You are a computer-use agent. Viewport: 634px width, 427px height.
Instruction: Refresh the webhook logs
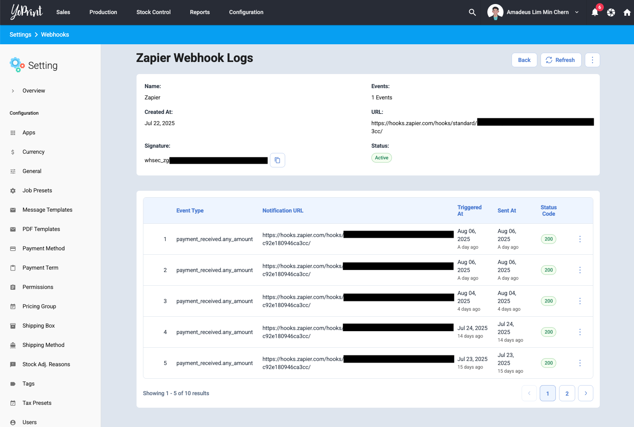pos(561,60)
